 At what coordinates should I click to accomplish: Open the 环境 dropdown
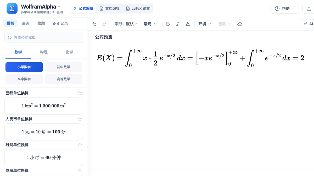205,24
